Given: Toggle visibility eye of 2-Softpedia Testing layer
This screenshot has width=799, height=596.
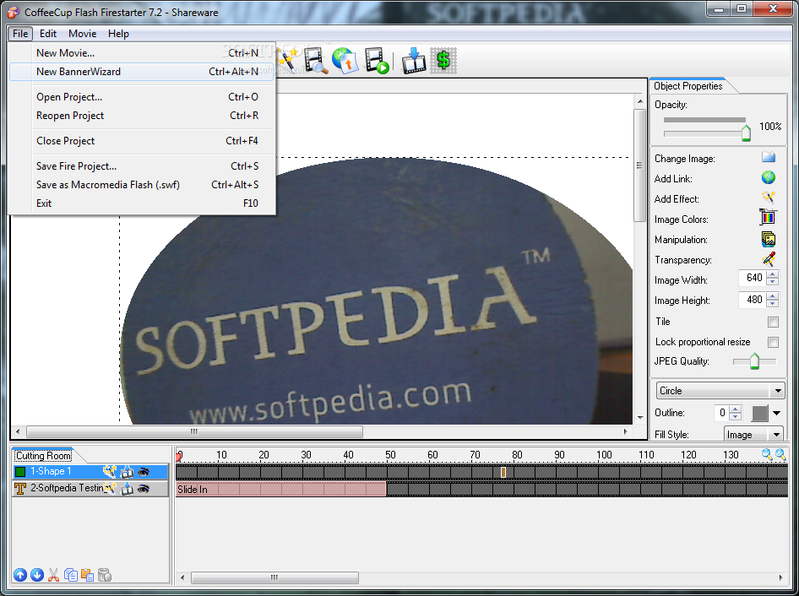Looking at the screenshot, I should [x=144, y=489].
